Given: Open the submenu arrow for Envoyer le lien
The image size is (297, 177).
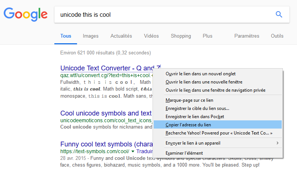Looking at the screenshot, I should click(277, 143).
